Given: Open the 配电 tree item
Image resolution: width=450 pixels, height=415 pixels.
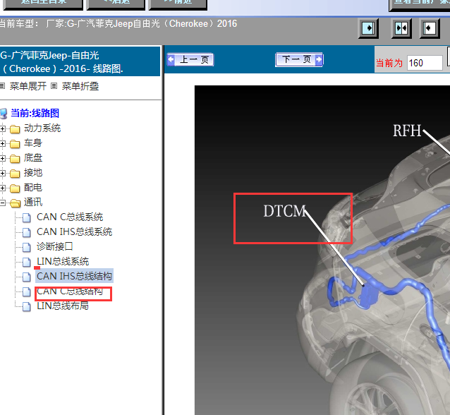Looking at the screenshot, I should click(33, 188).
